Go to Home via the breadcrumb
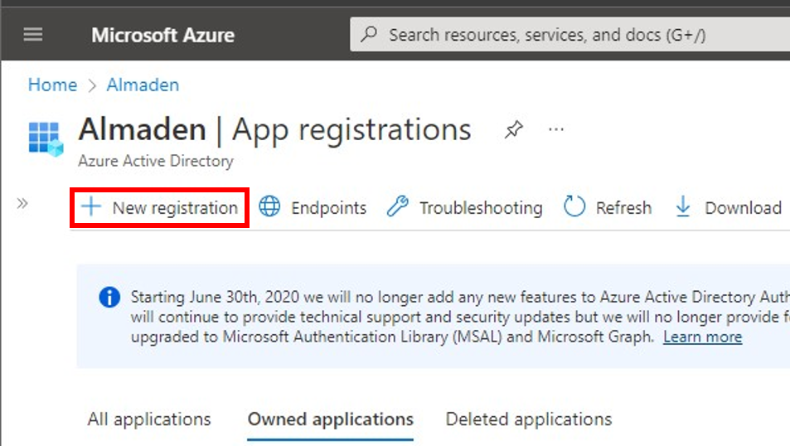 click(x=52, y=85)
